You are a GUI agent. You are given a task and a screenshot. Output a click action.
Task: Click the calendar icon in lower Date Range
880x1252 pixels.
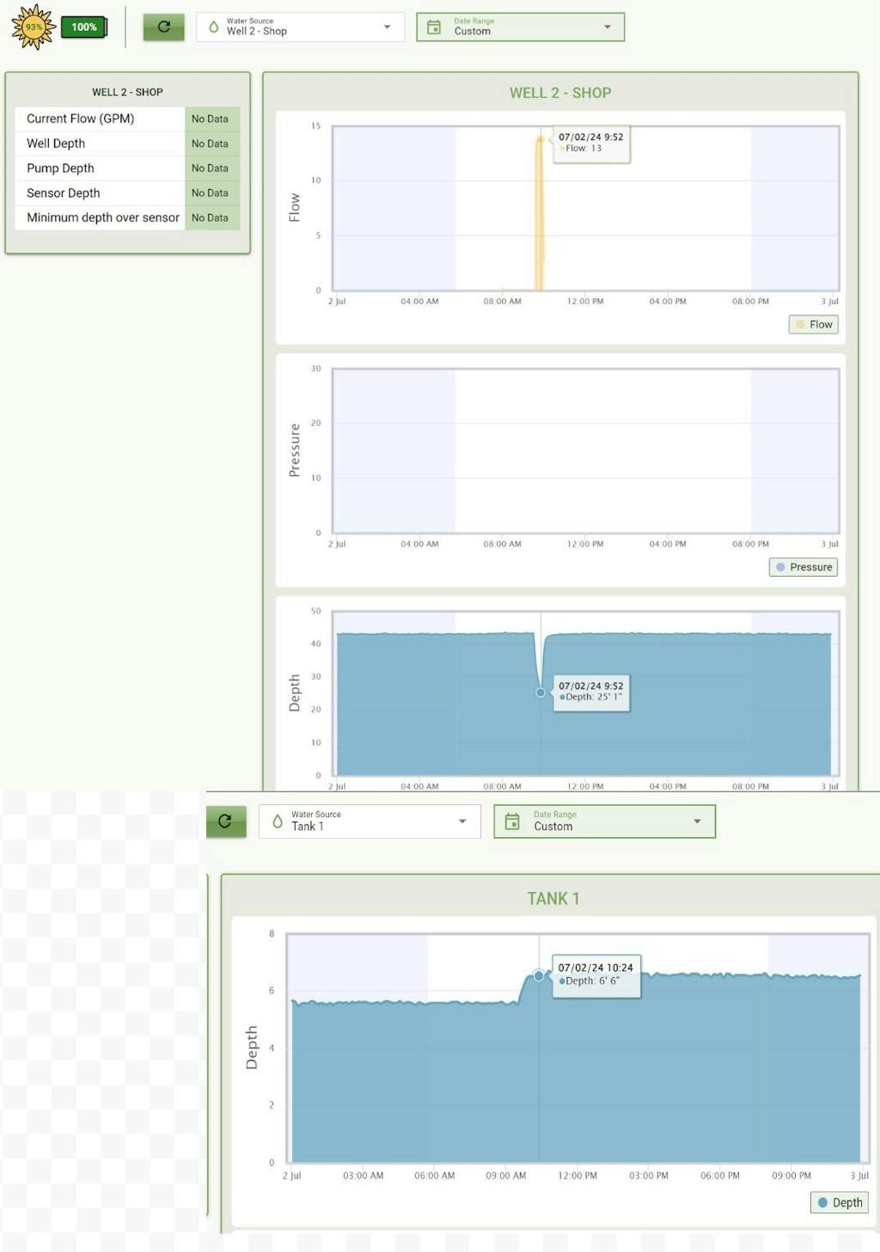(512, 821)
